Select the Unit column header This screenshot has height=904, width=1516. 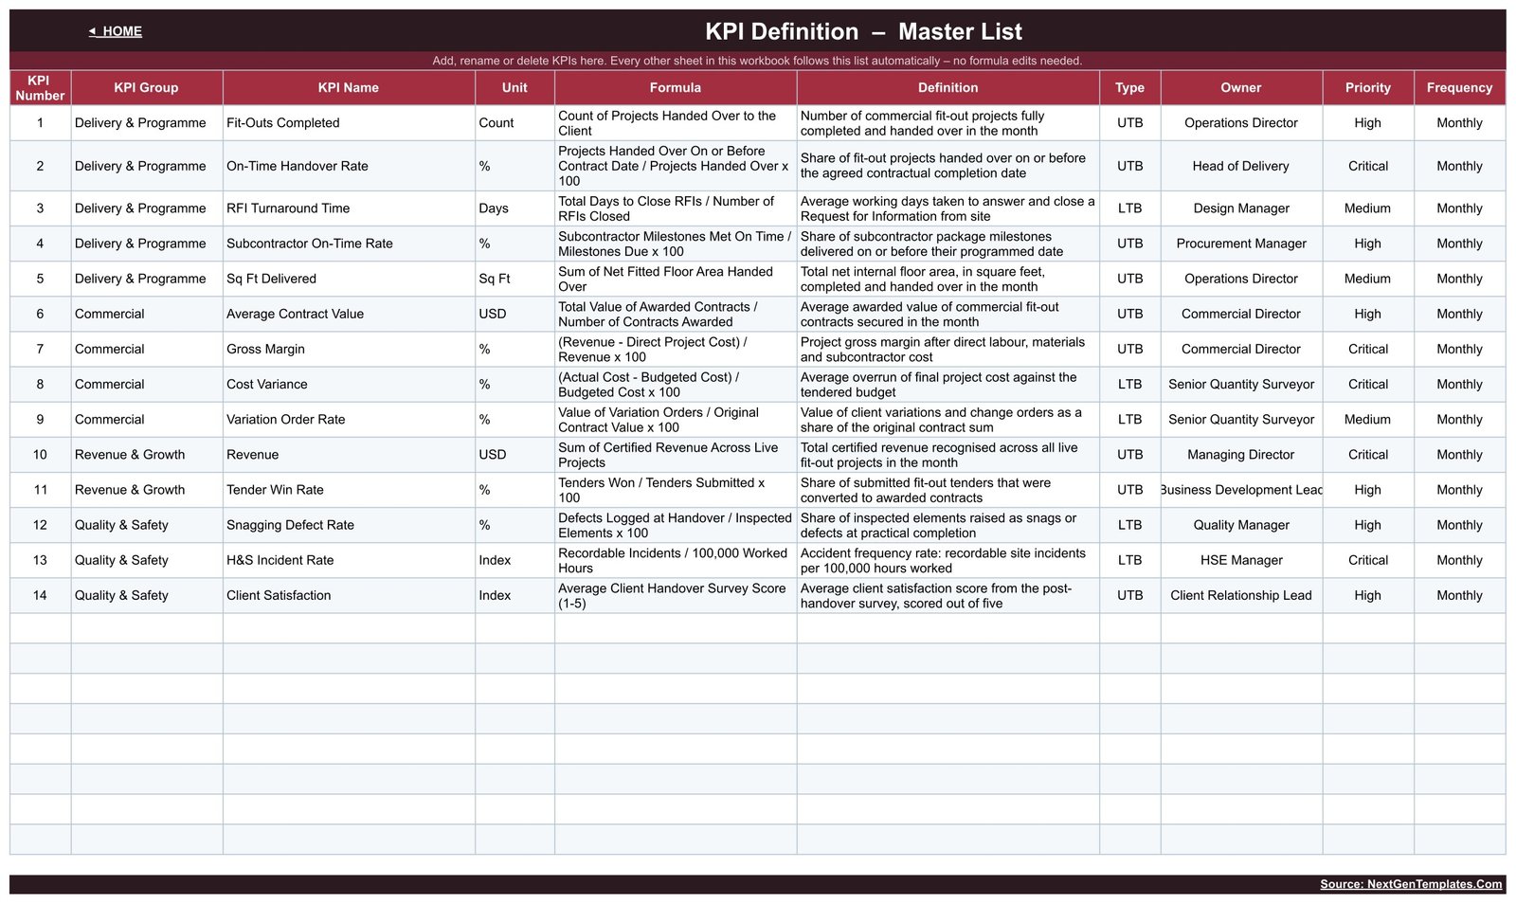[x=514, y=87]
